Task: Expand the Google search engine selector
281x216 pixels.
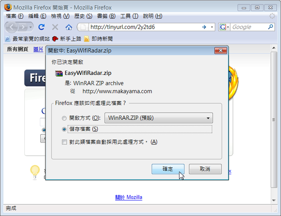Action: pyautogui.click(x=224, y=27)
